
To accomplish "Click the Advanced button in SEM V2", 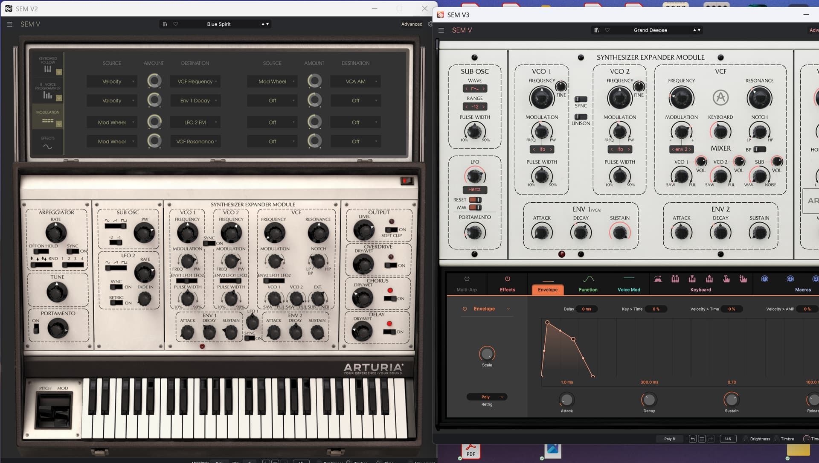I will pyautogui.click(x=412, y=24).
